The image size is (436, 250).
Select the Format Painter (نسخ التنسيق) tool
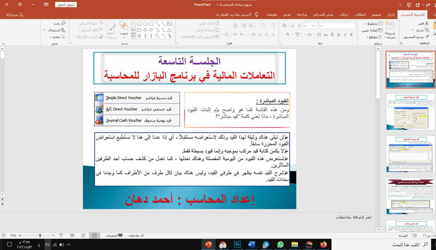pos(427,37)
